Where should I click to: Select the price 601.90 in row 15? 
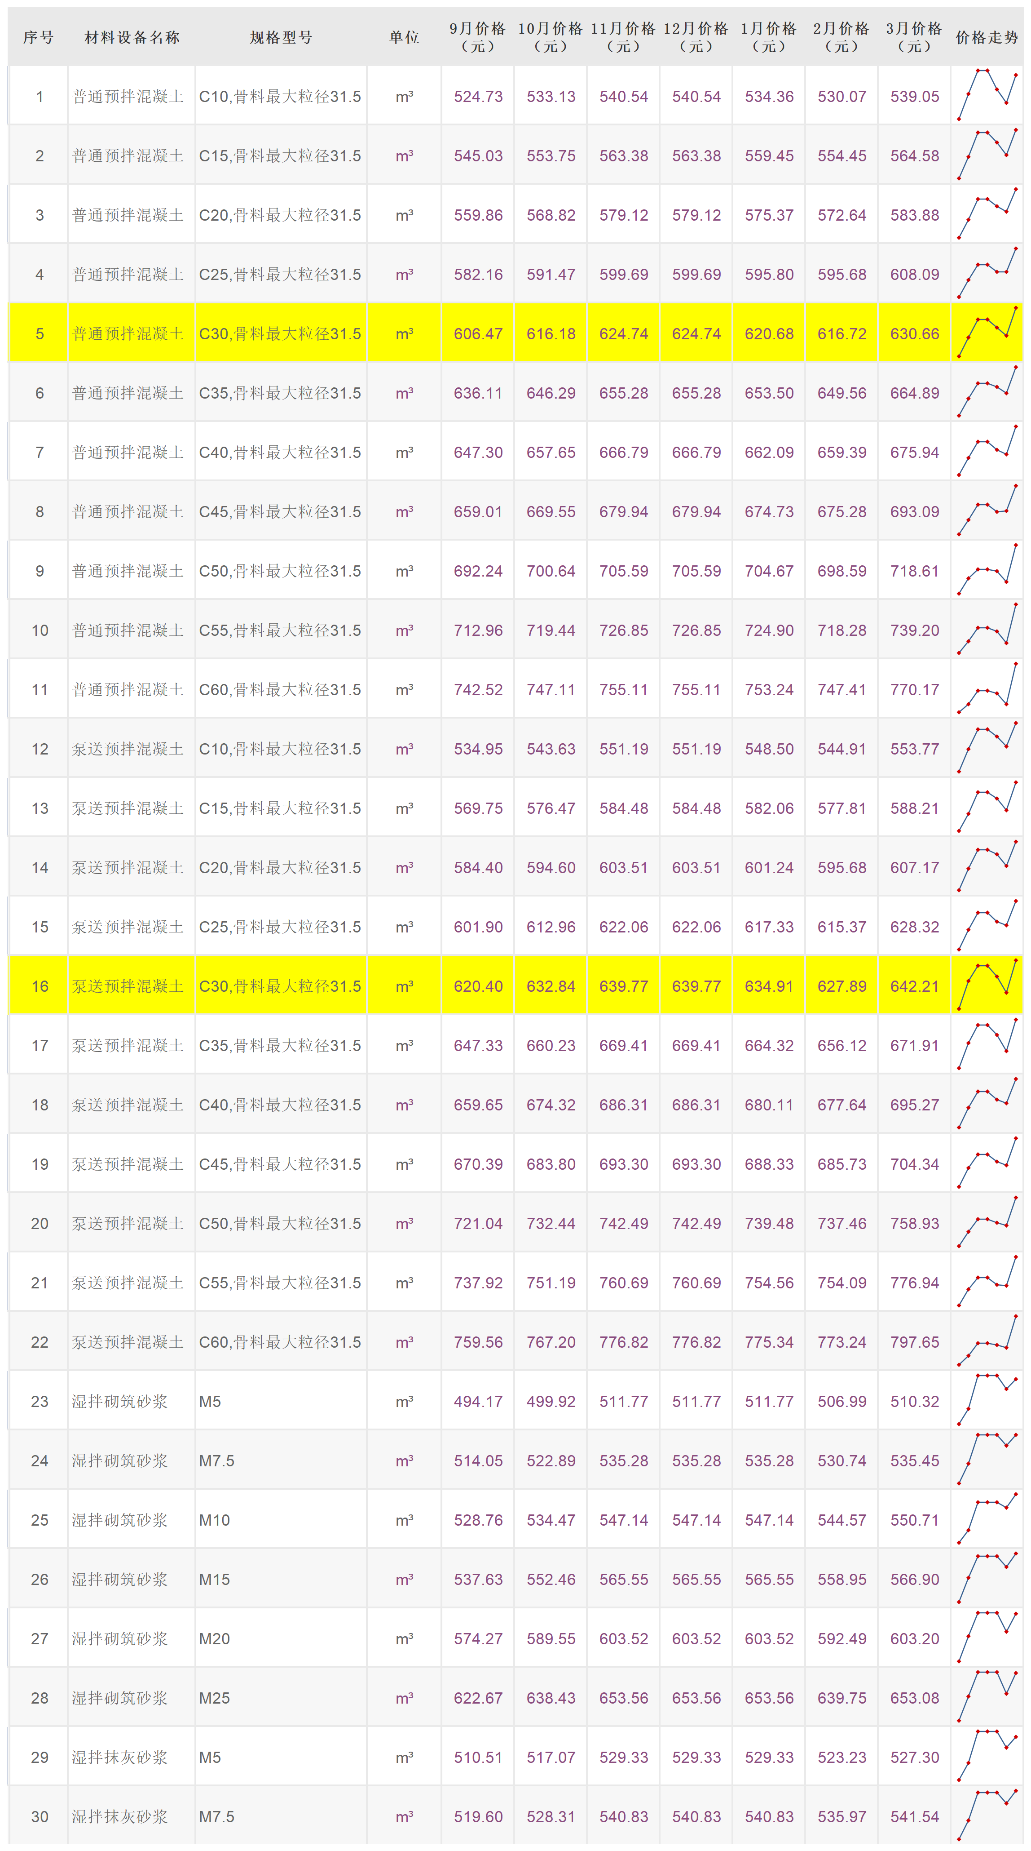click(478, 927)
